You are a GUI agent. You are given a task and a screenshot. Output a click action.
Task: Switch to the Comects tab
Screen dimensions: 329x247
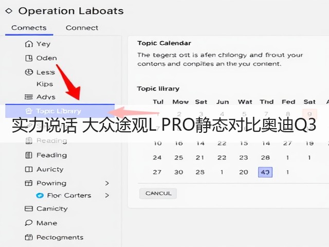coord(29,28)
